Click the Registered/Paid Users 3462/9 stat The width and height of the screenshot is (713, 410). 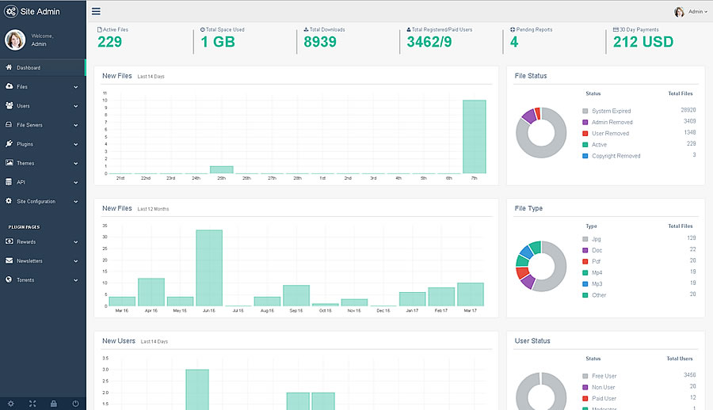click(439, 38)
